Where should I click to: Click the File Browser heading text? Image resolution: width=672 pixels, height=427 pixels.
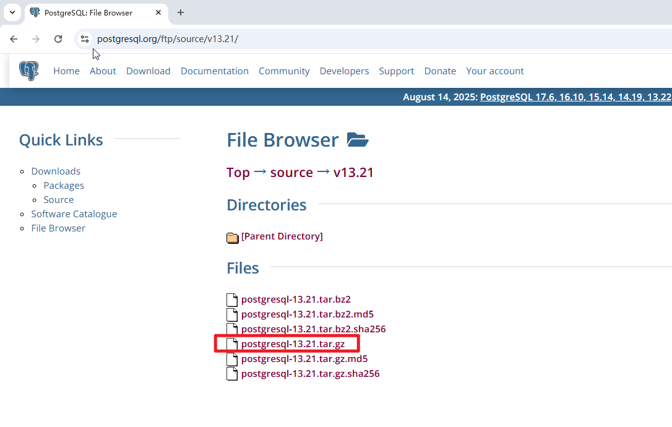(x=282, y=140)
